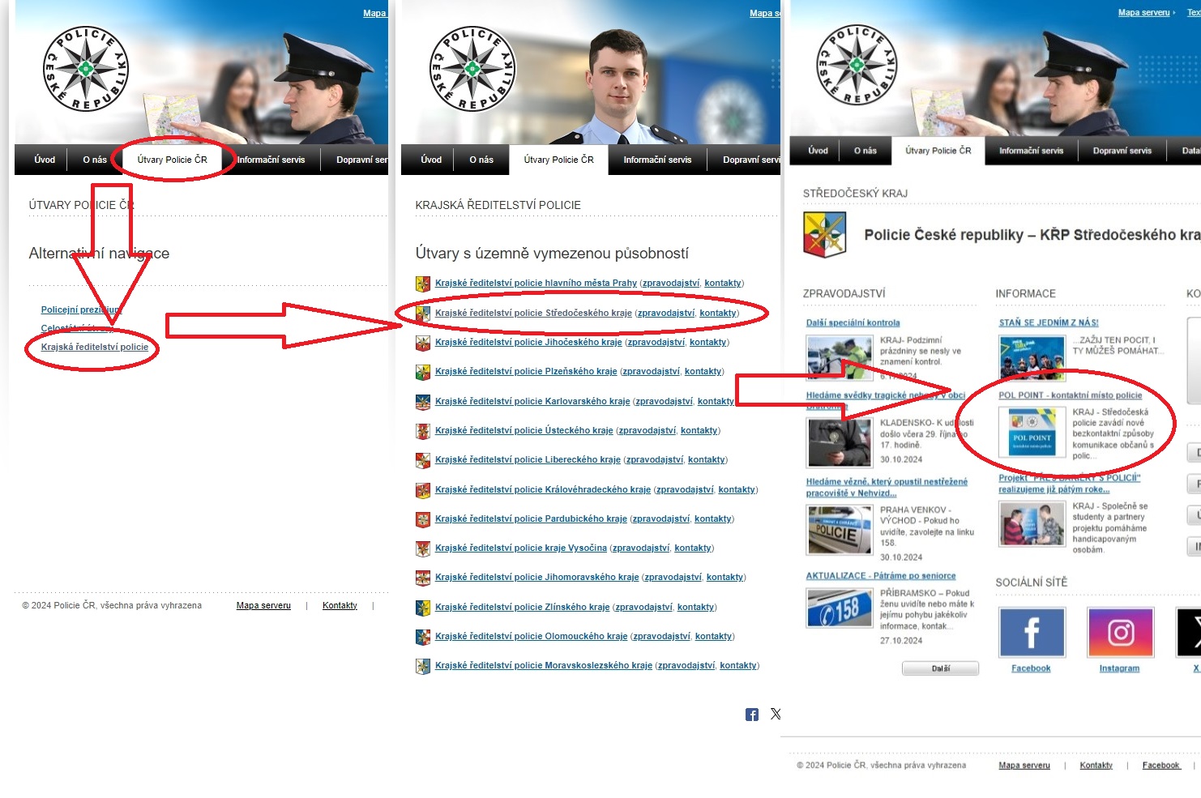The height and width of the screenshot is (798, 1201).
Task: Click the Olomoucký kraj crest icon
Action: pyautogui.click(x=422, y=637)
